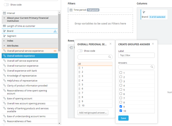
Task: Click the Full period badge
Action: tap(93, 10)
